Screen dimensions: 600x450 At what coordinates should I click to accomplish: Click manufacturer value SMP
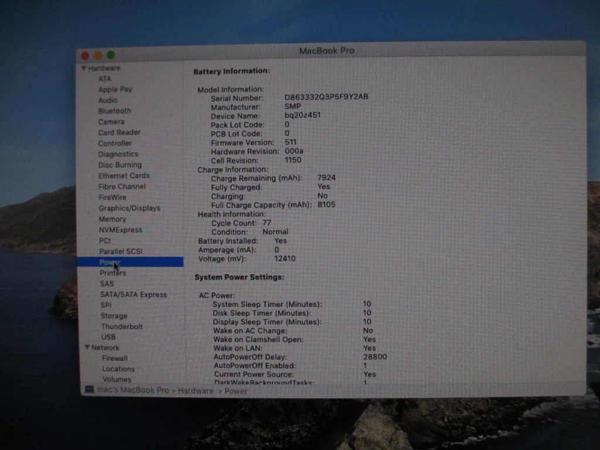point(292,107)
